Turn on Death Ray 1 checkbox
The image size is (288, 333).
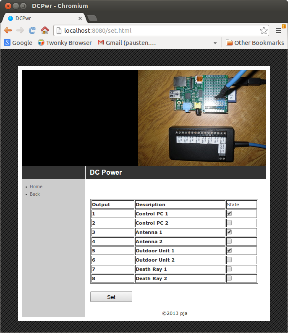(229, 269)
